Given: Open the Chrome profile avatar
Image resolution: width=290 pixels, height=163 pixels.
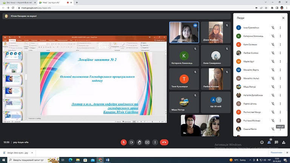Looking at the screenshot, I should click(x=282, y=8).
